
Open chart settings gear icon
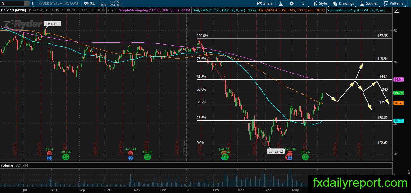(292, 3)
